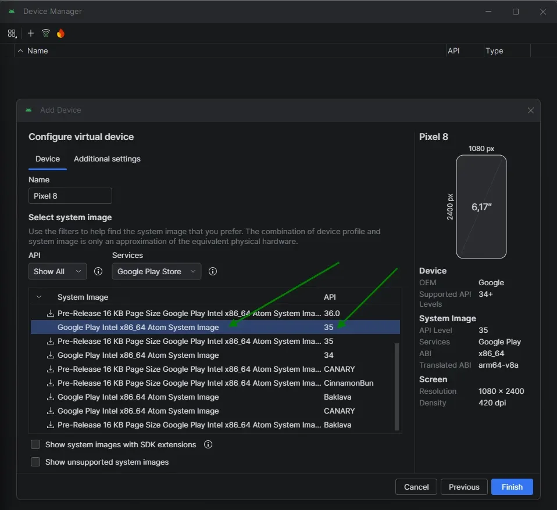Select the highlighted Google Play Intel API 35 row

[x=215, y=327]
